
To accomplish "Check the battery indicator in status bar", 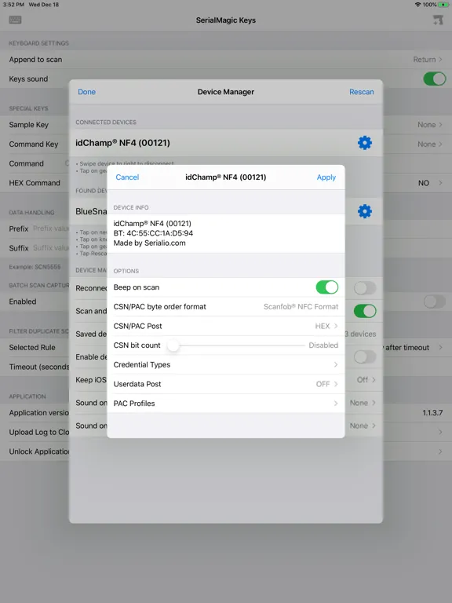I will click(x=443, y=5).
